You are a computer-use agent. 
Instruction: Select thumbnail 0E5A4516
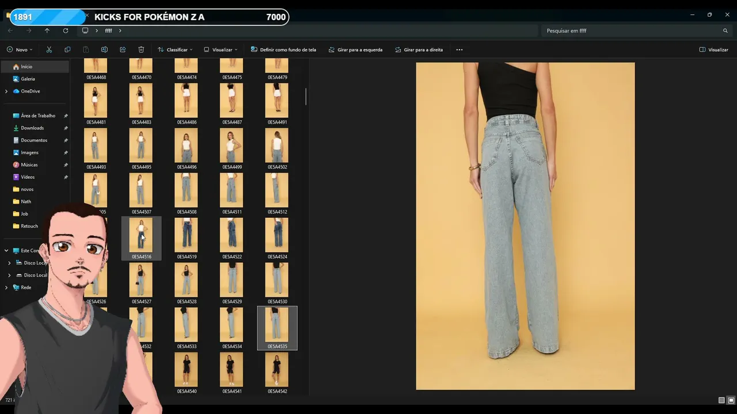141,235
